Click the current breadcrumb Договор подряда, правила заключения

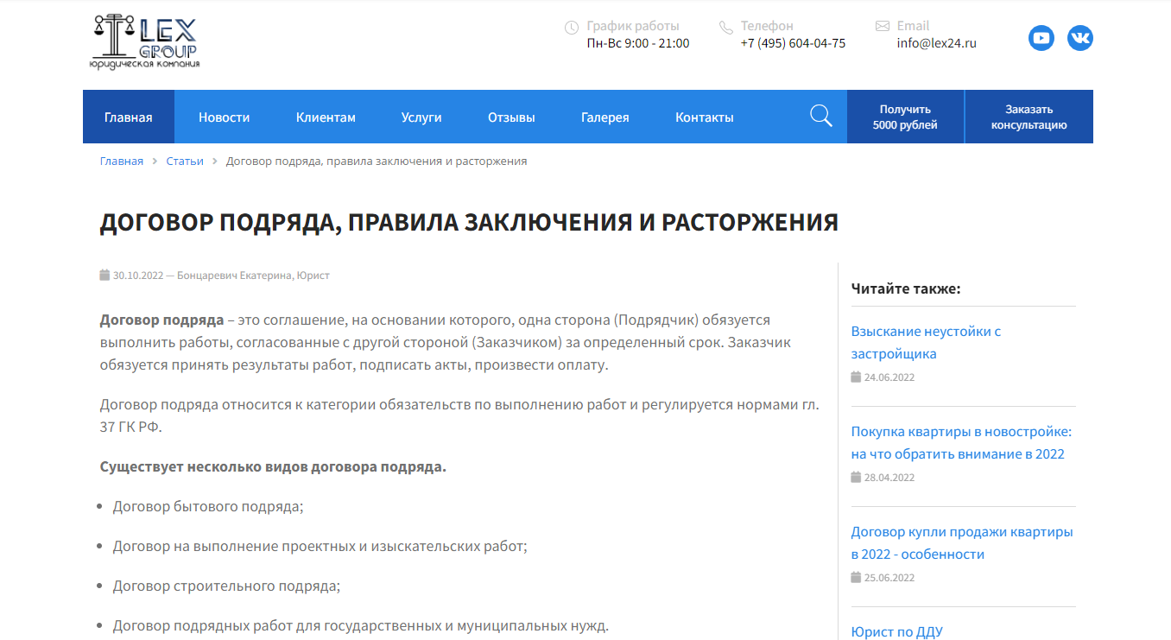pyautogui.click(x=377, y=161)
